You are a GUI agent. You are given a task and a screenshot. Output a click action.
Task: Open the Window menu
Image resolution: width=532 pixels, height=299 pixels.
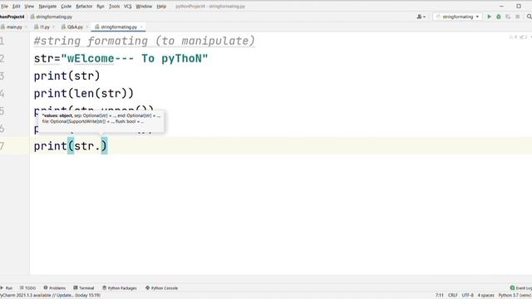[x=144, y=6]
